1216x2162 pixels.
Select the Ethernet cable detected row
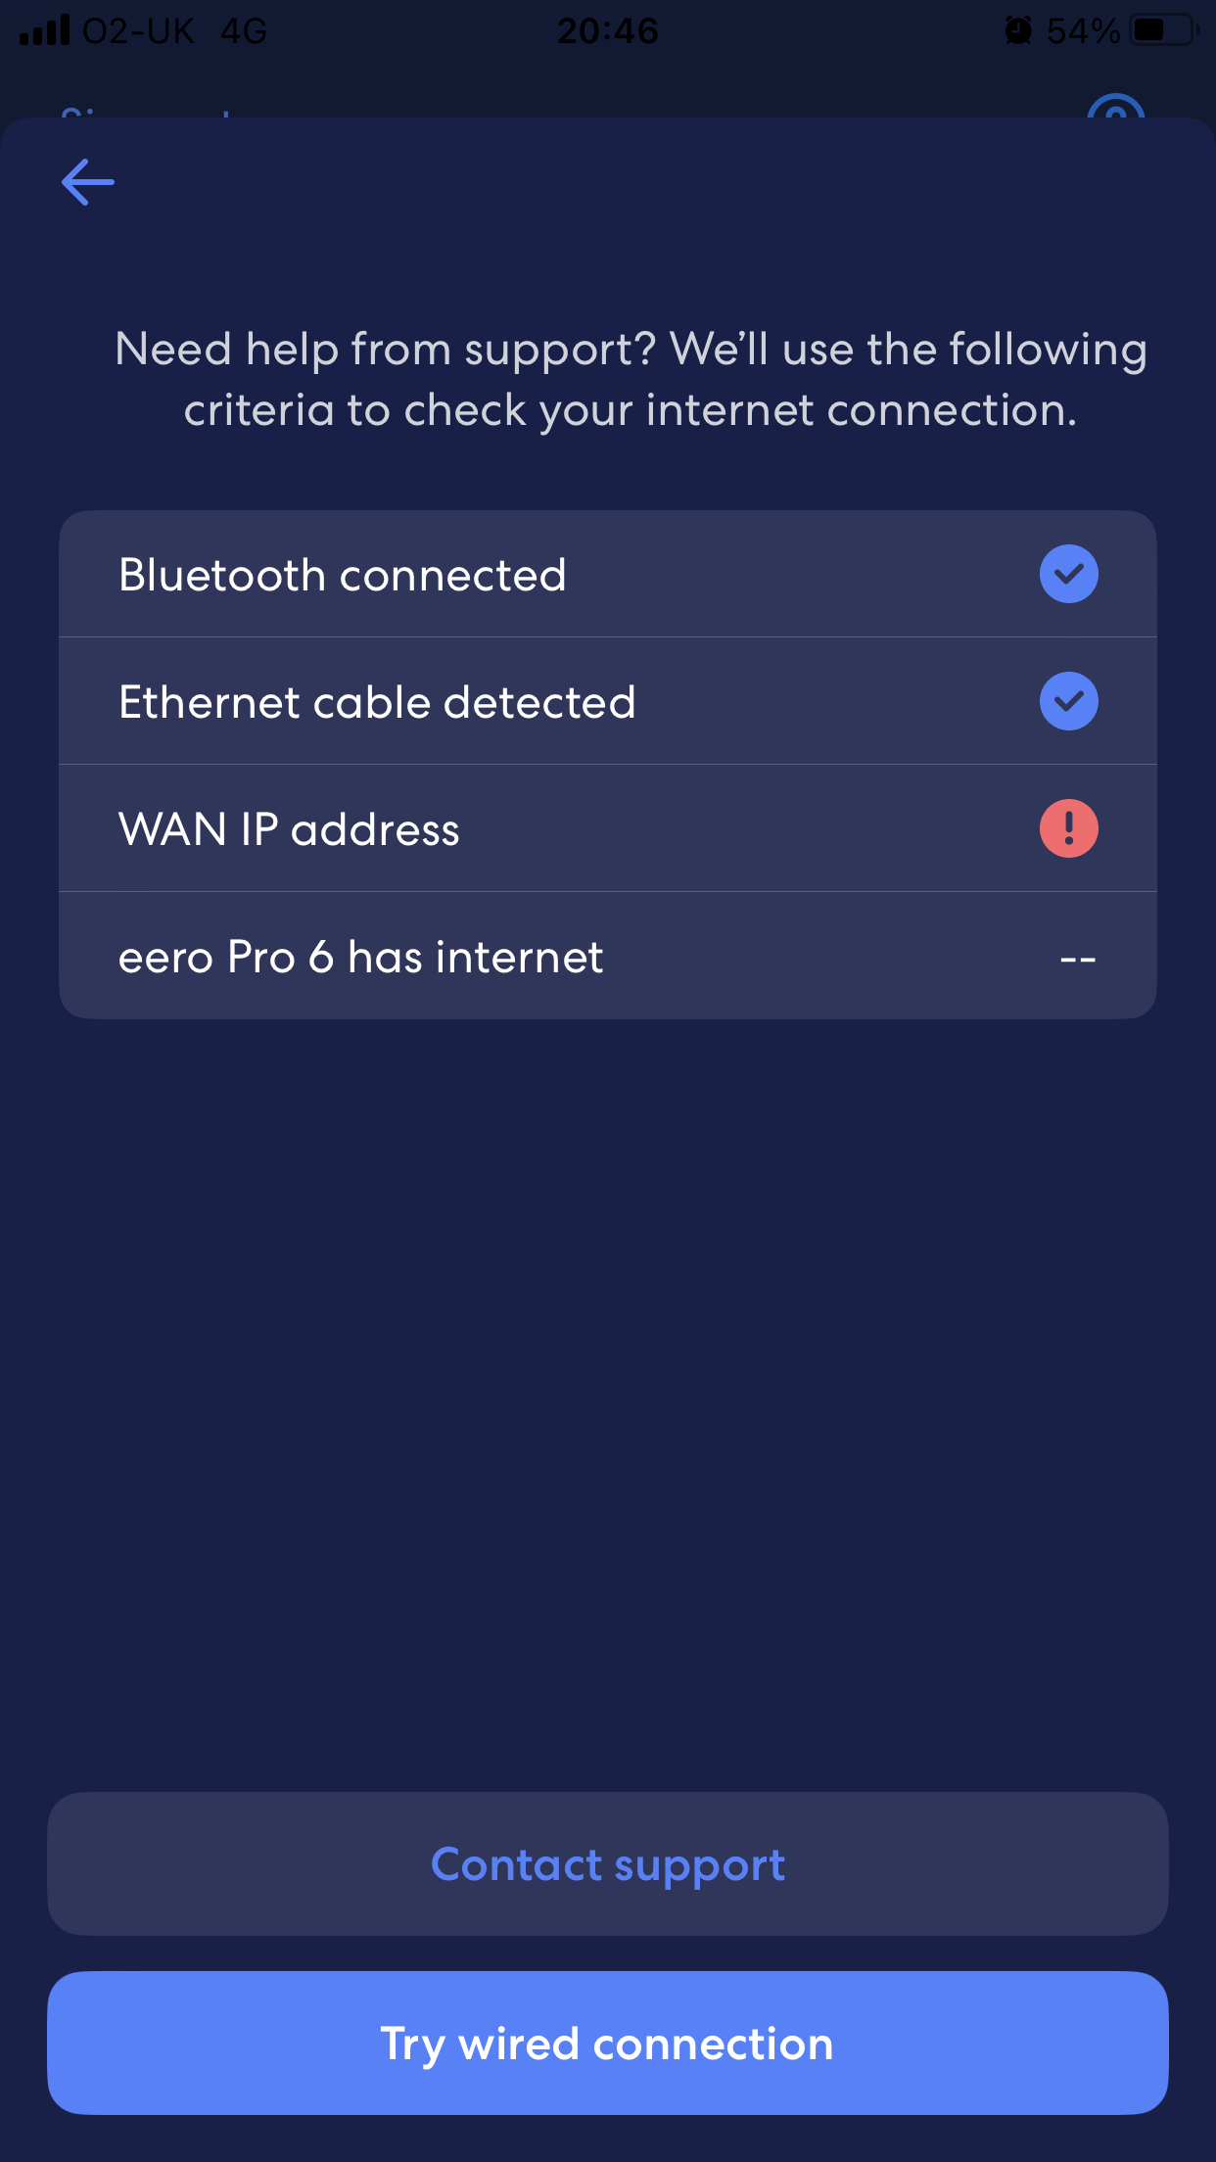click(607, 702)
